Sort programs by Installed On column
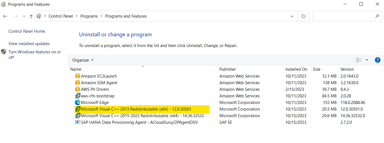 (296, 69)
